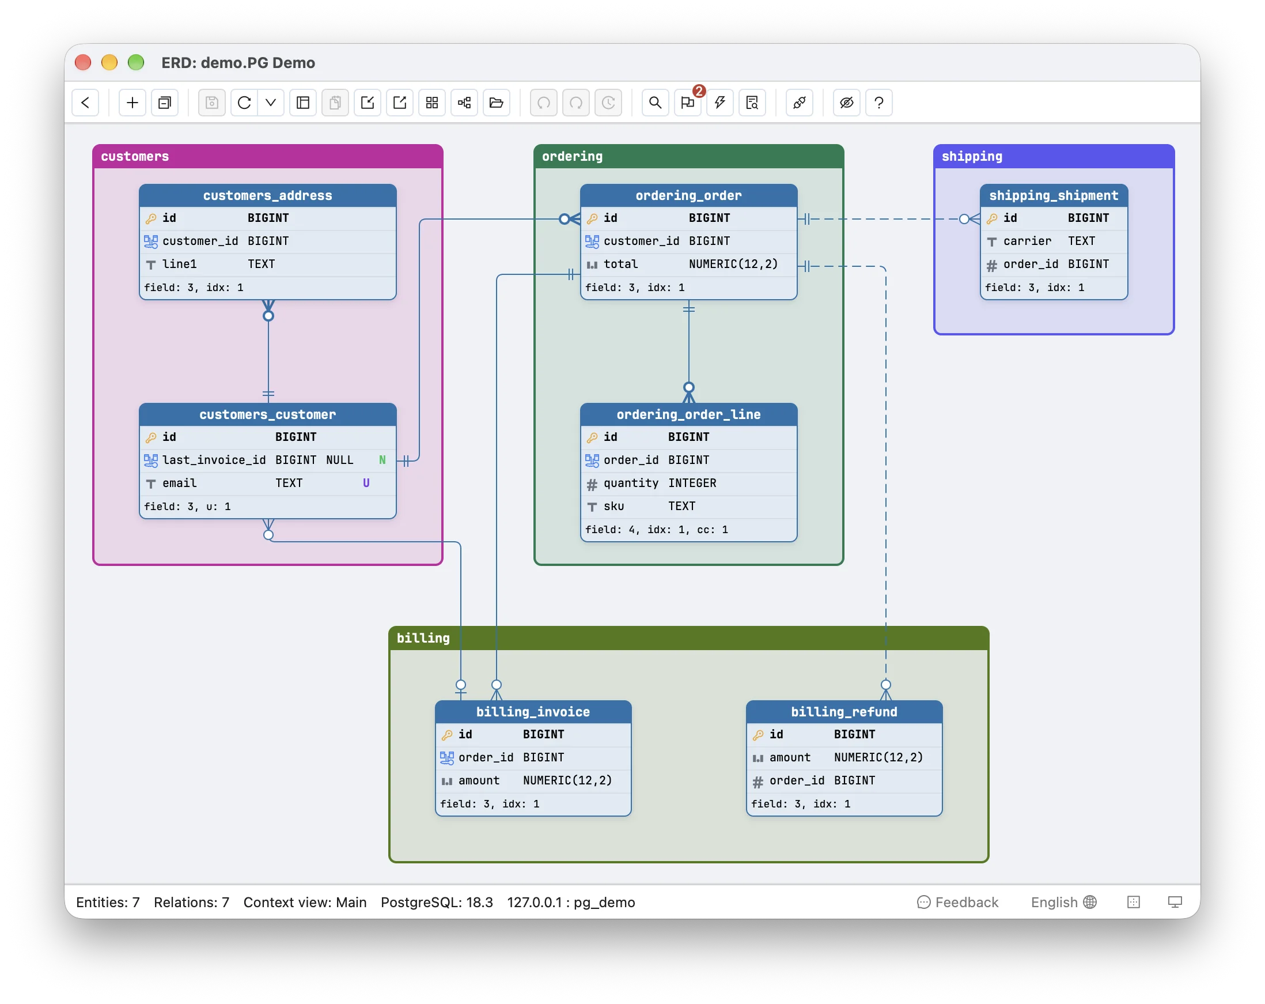Click the plug connection icon
The height and width of the screenshot is (1004, 1265).
(x=799, y=103)
